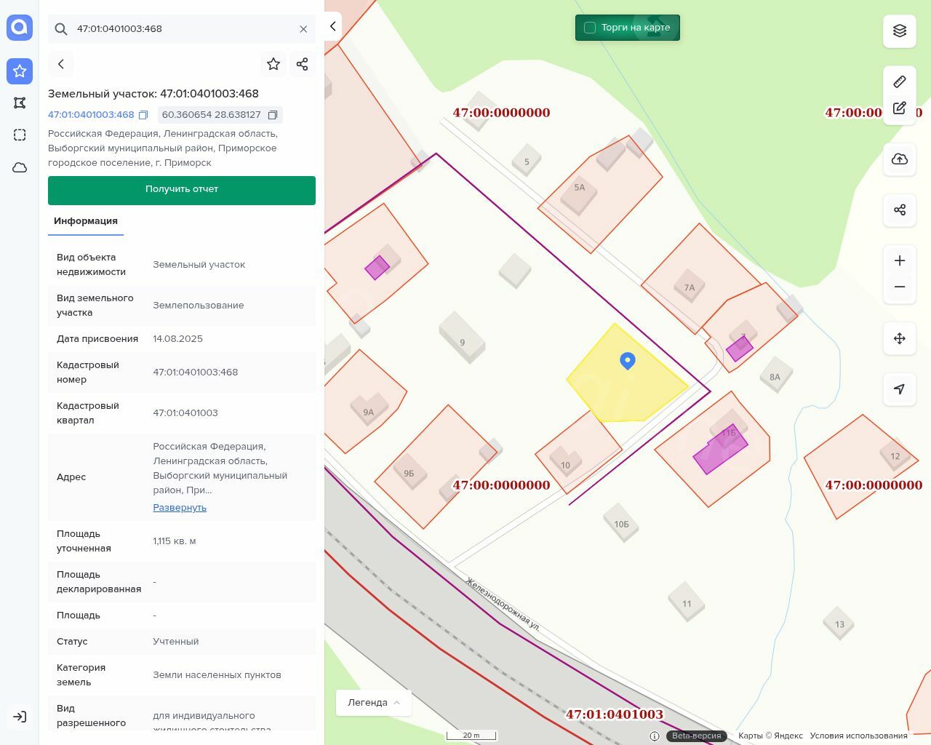Share the land parcel card
This screenshot has width=931, height=745.
click(x=303, y=64)
